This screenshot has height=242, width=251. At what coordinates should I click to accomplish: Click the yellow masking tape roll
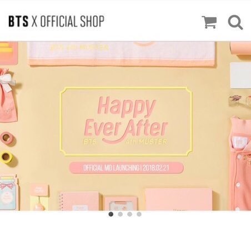(7, 157)
